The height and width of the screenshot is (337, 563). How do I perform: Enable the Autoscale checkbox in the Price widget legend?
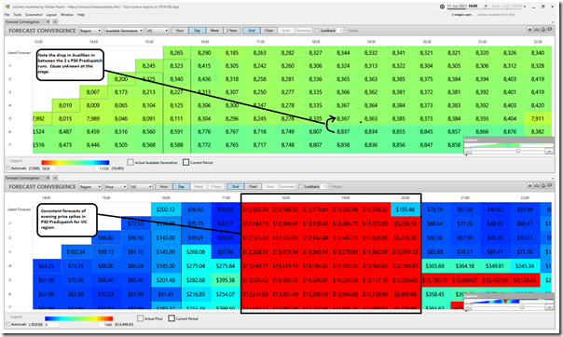tap(7, 324)
